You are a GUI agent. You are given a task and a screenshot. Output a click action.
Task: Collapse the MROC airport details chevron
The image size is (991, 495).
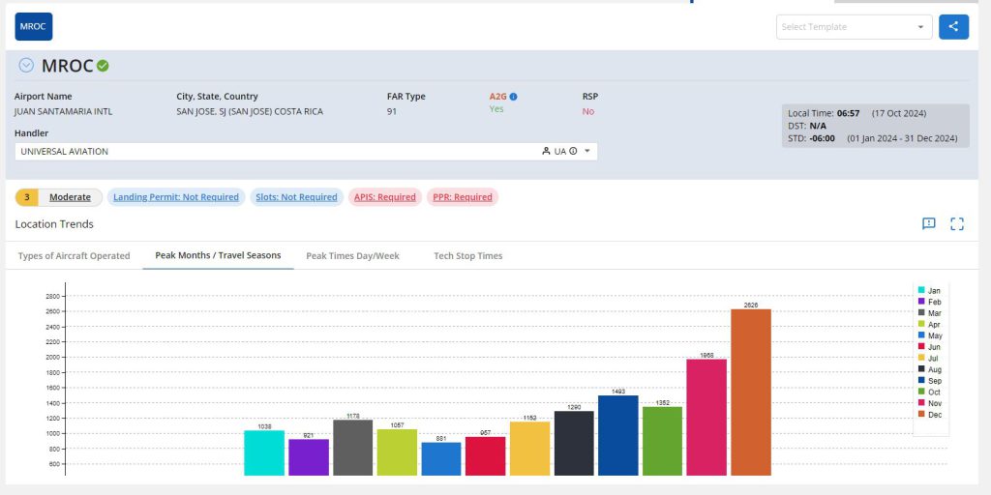26,66
